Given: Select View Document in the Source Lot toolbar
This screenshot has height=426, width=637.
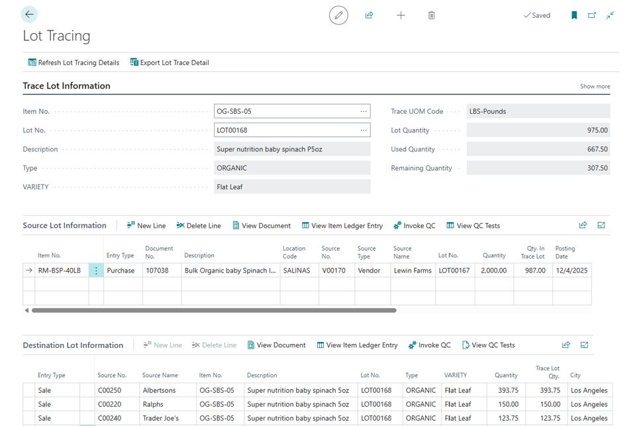Looking at the screenshot, I should pyautogui.click(x=261, y=225).
